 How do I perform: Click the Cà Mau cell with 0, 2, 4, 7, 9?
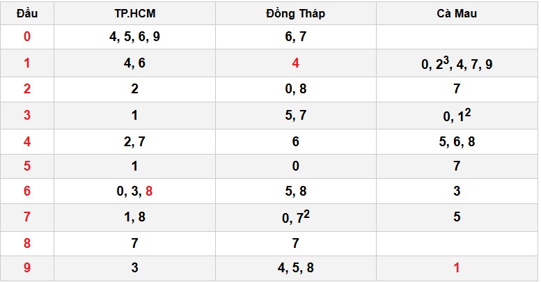457,63
